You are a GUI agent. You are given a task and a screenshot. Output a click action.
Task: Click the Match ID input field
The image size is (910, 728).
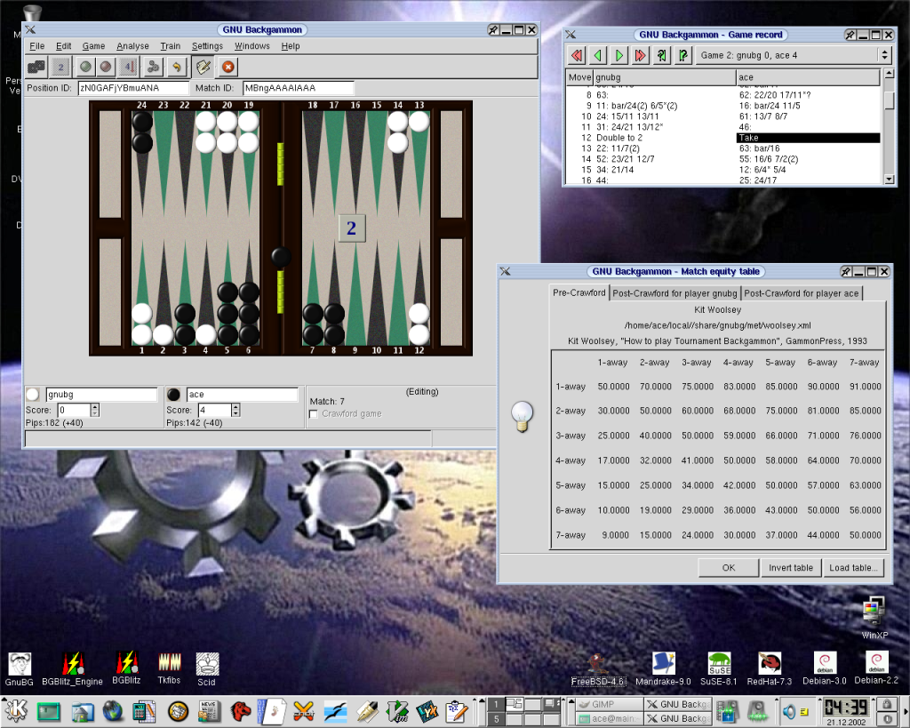tap(299, 88)
